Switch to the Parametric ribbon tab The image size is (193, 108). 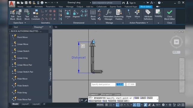pyautogui.click(x=51, y=7)
